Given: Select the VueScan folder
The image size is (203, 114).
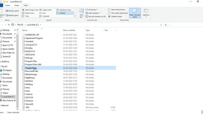Looking at the screenshot, I should 29,94.
